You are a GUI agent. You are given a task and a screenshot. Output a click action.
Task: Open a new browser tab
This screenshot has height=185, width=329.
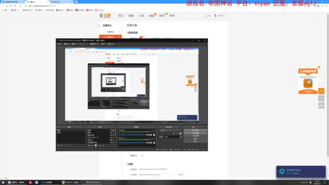[76, 2]
